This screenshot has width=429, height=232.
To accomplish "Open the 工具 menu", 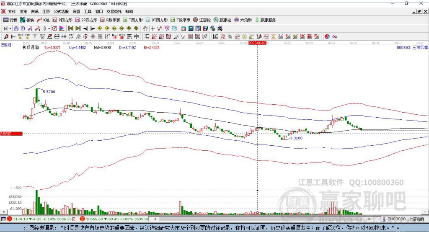I will point(88,11).
